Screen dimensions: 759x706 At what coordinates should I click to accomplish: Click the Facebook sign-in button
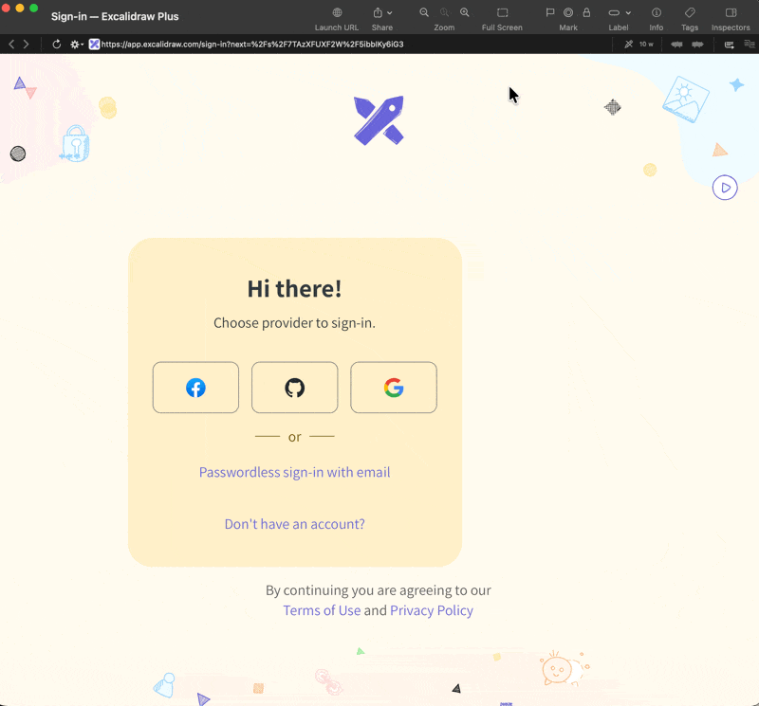tap(195, 388)
